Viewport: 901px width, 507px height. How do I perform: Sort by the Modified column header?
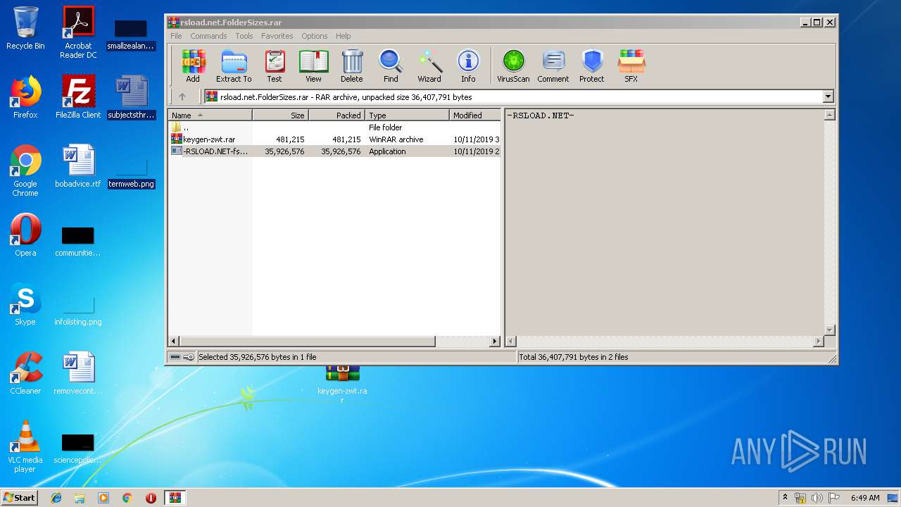click(475, 115)
